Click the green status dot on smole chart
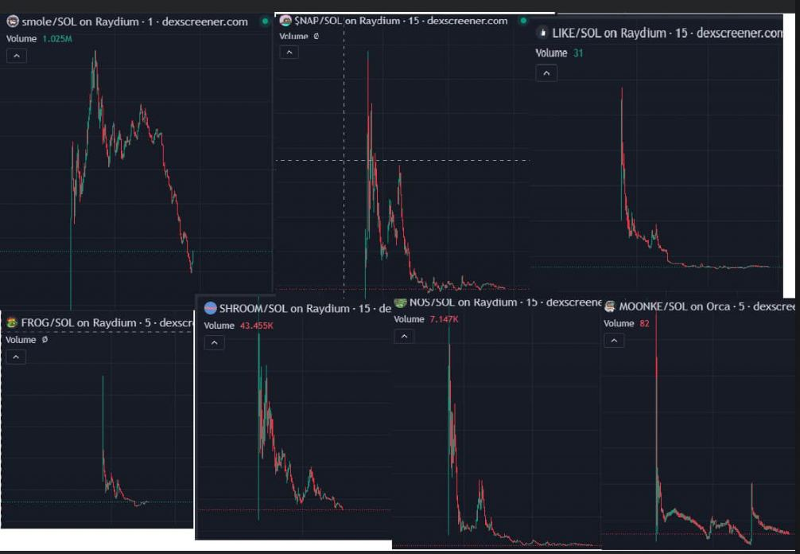 pyautogui.click(x=265, y=21)
